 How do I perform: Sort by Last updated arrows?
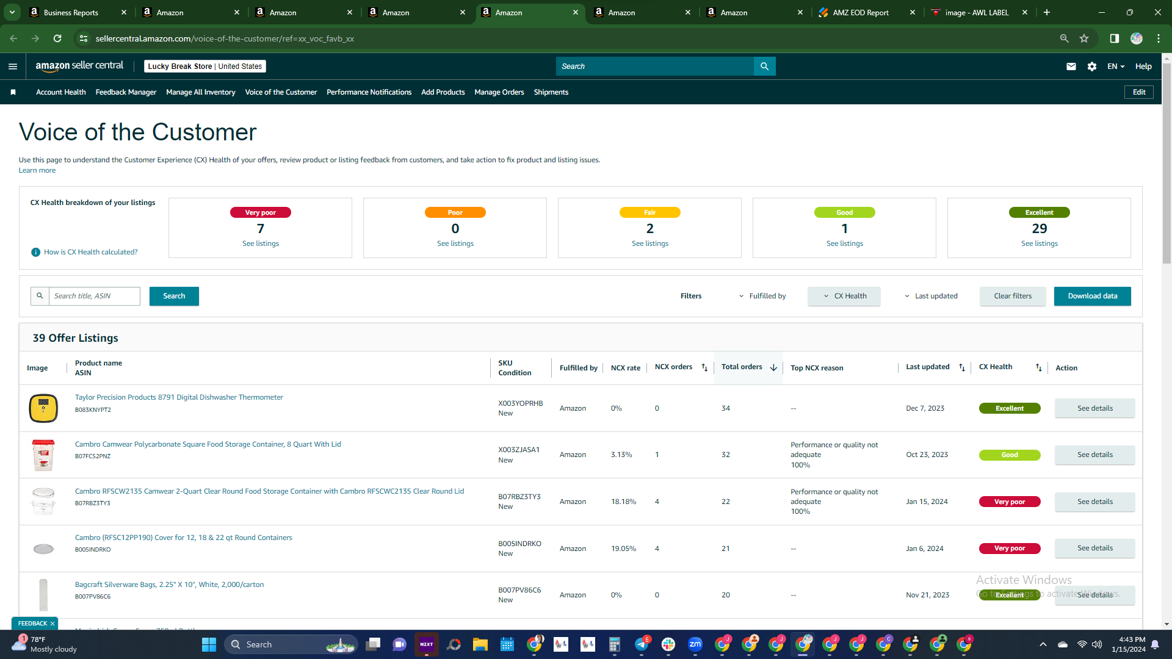pyautogui.click(x=962, y=367)
